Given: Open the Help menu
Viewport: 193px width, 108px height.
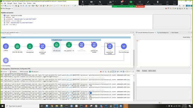Looking at the screenshot, I should (x=34, y=3).
